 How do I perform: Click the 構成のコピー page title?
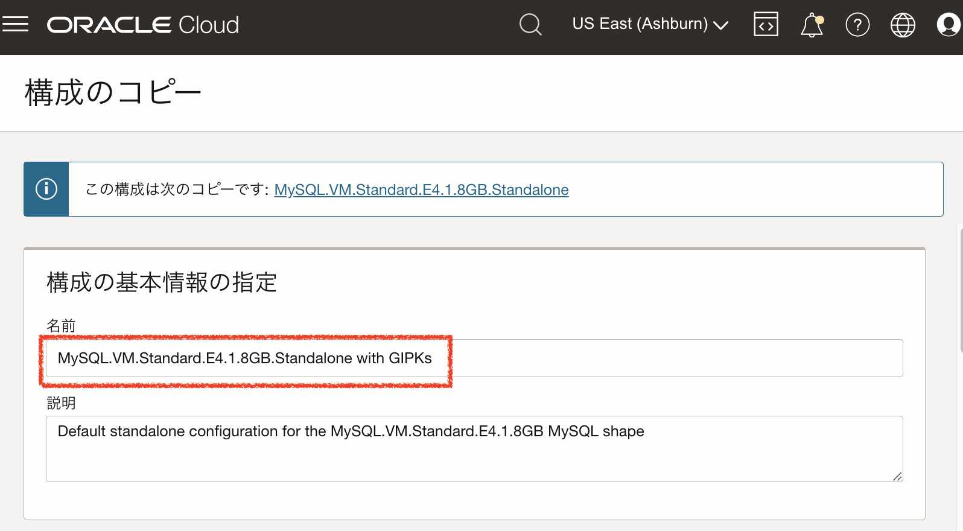point(113,93)
